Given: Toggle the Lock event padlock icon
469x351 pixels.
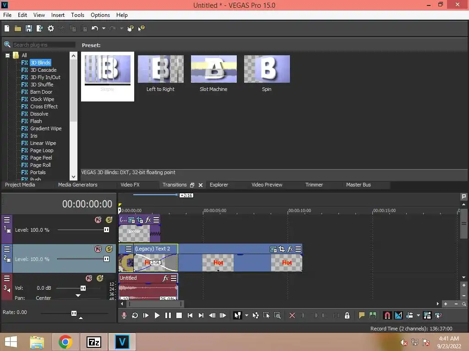Looking at the screenshot, I should tap(347, 315).
